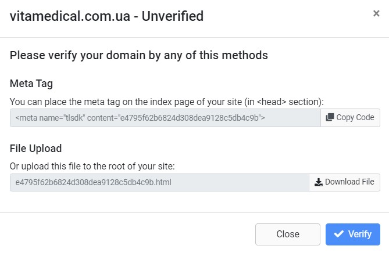
Task: Click the 'Copy Code' label text
Action: click(355, 118)
